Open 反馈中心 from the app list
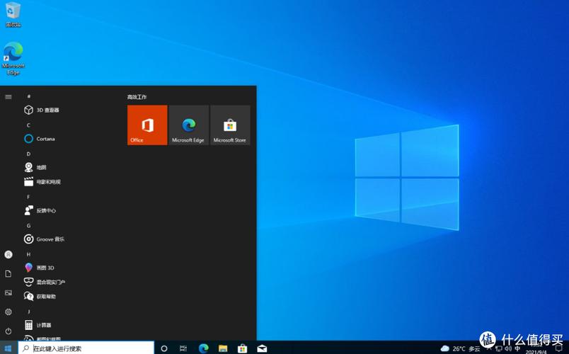 [46, 210]
